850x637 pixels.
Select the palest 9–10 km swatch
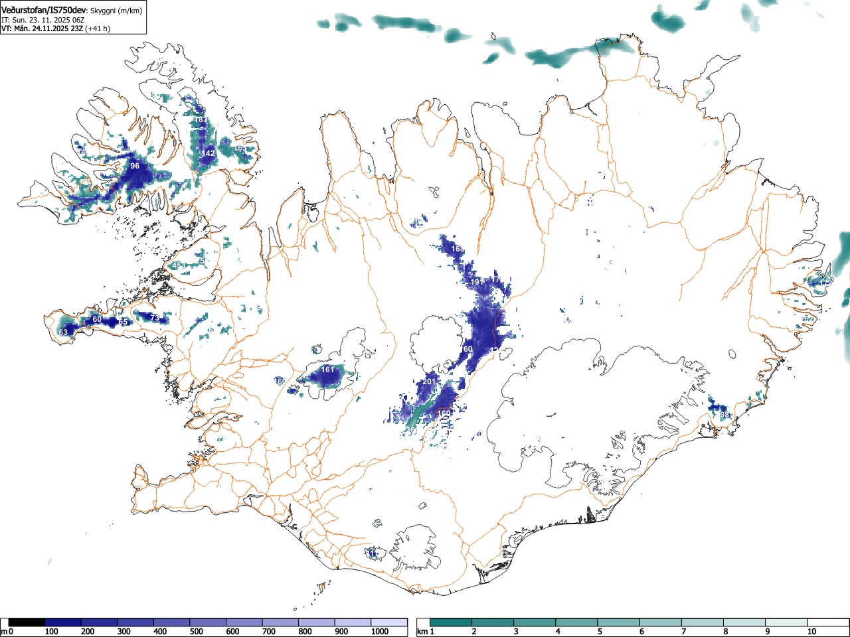[786, 622]
